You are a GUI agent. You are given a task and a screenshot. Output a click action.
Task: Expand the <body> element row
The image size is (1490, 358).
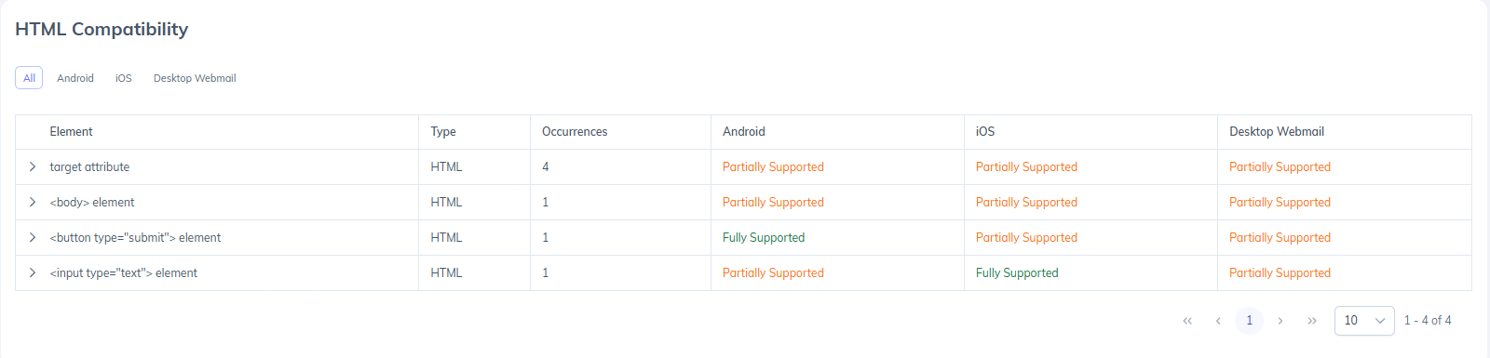click(x=32, y=202)
